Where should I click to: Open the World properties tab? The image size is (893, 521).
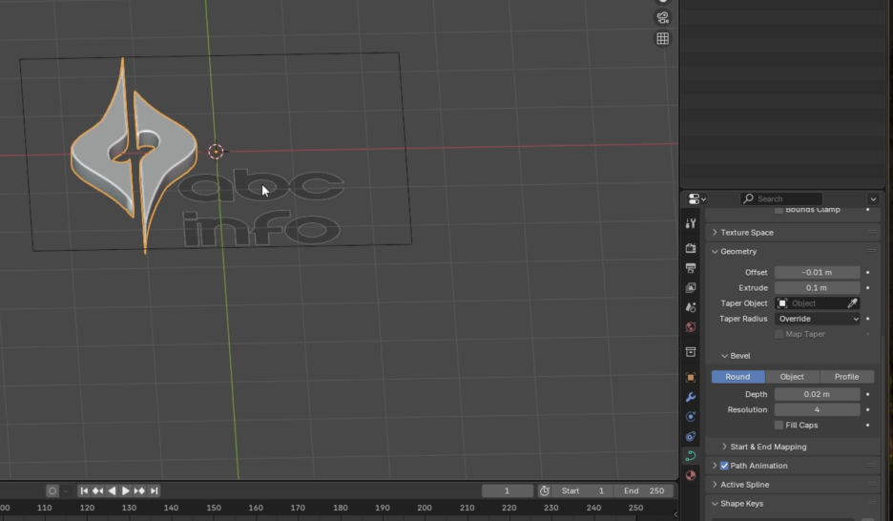(691, 327)
